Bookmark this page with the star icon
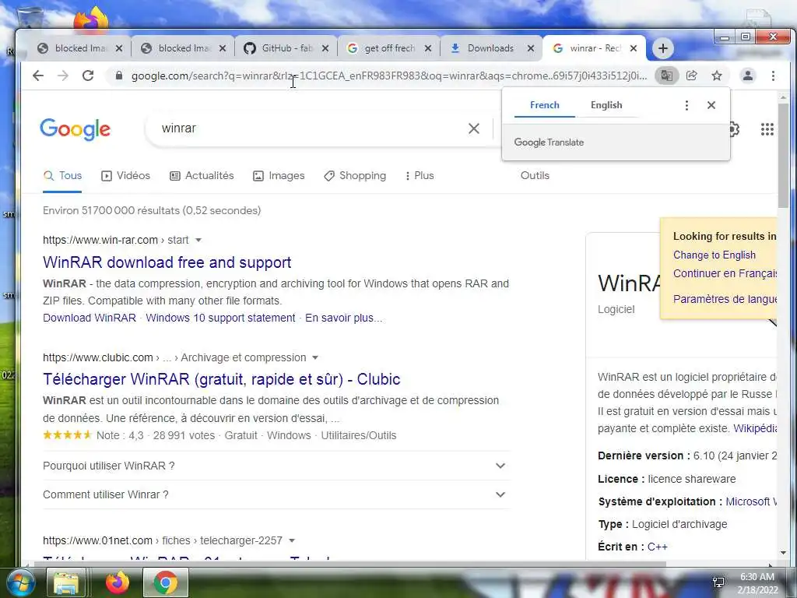Screen dimensions: 797x598 point(717,76)
